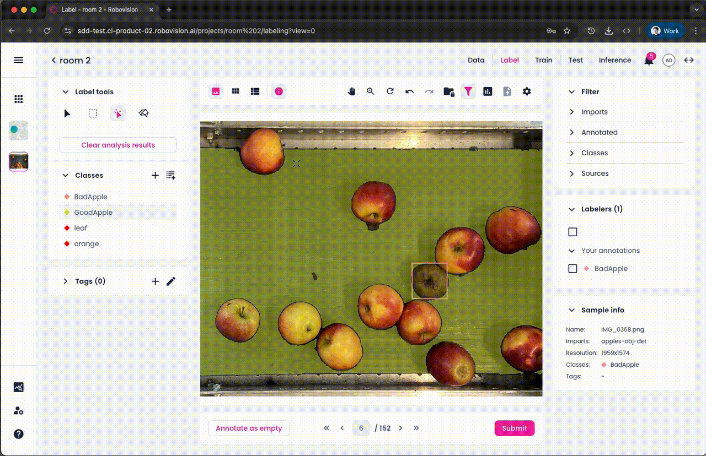
Task: Expand the Imports filter section
Action: [x=572, y=112]
